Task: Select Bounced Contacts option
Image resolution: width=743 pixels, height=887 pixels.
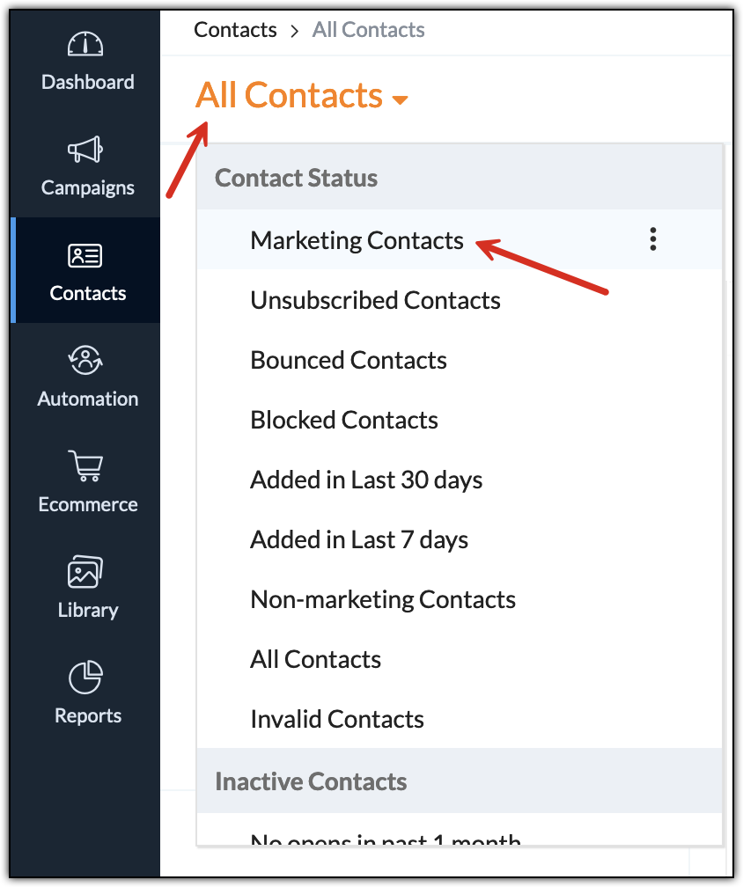Action: (349, 360)
